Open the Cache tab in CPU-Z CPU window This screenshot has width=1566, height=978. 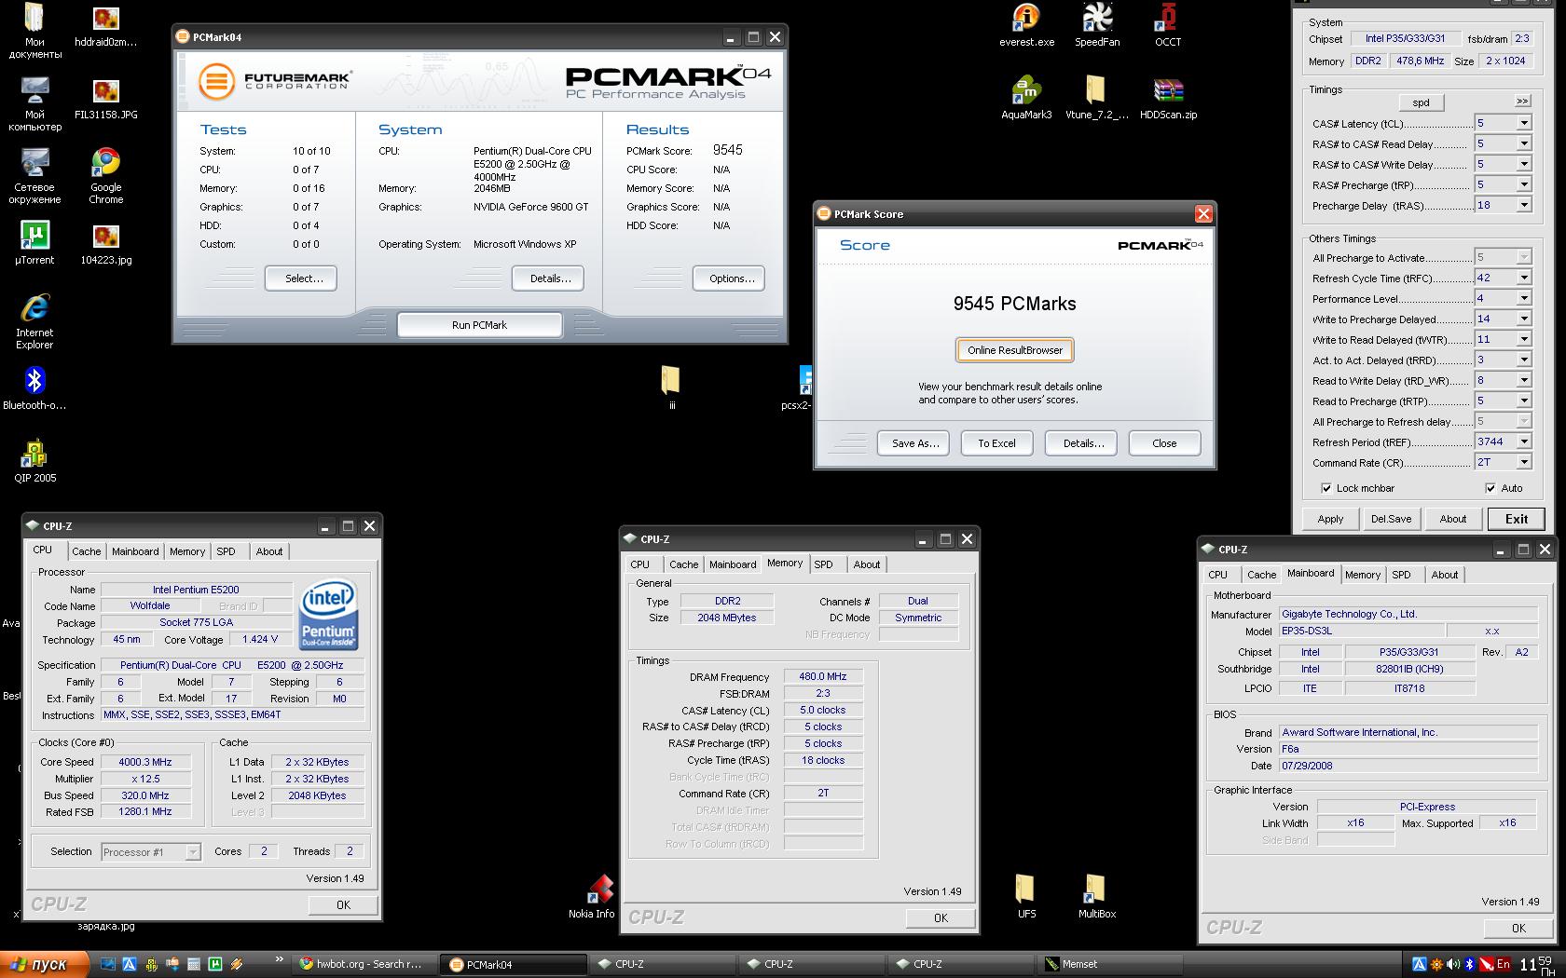(x=87, y=551)
